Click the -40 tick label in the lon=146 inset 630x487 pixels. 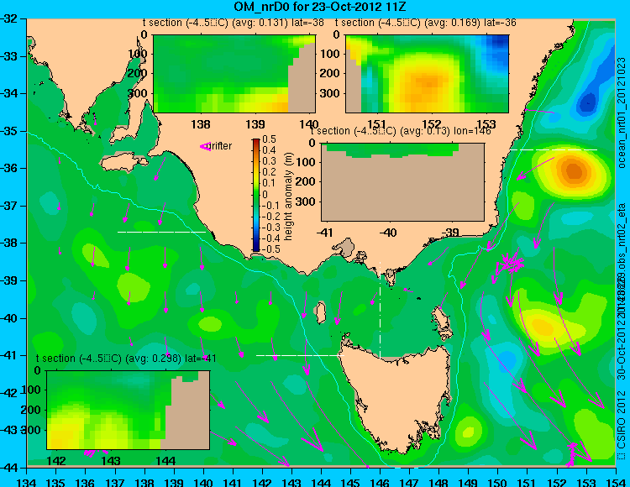pyautogui.click(x=388, y=232)
